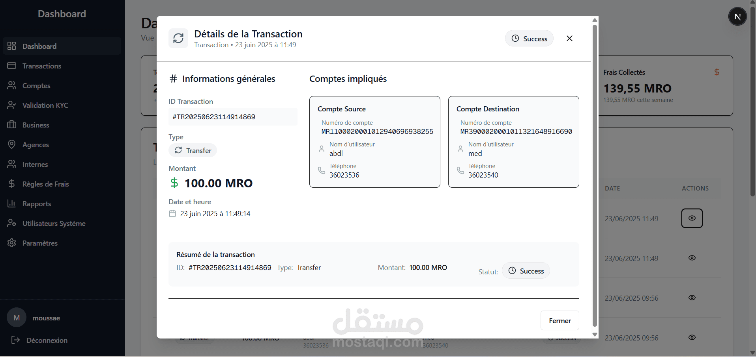Click the Success status badge in header
The height and width of the screenshot is (357, 756).
point(529,38)
